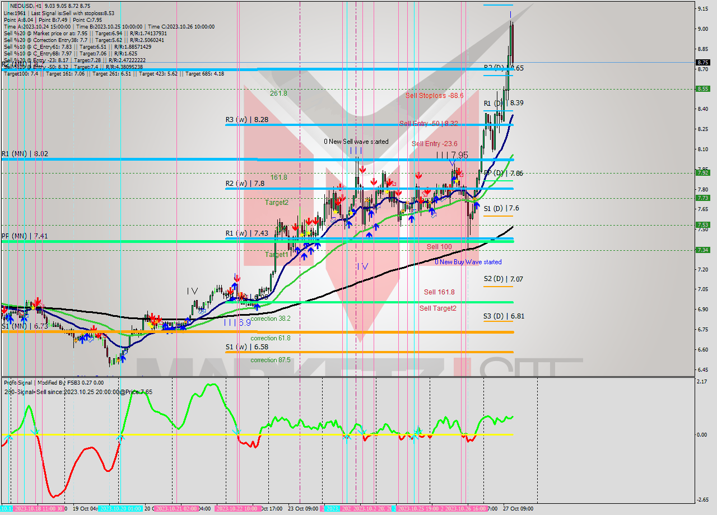
Task: Click the 2.17 indicator scale value
Action: point(701,382)
